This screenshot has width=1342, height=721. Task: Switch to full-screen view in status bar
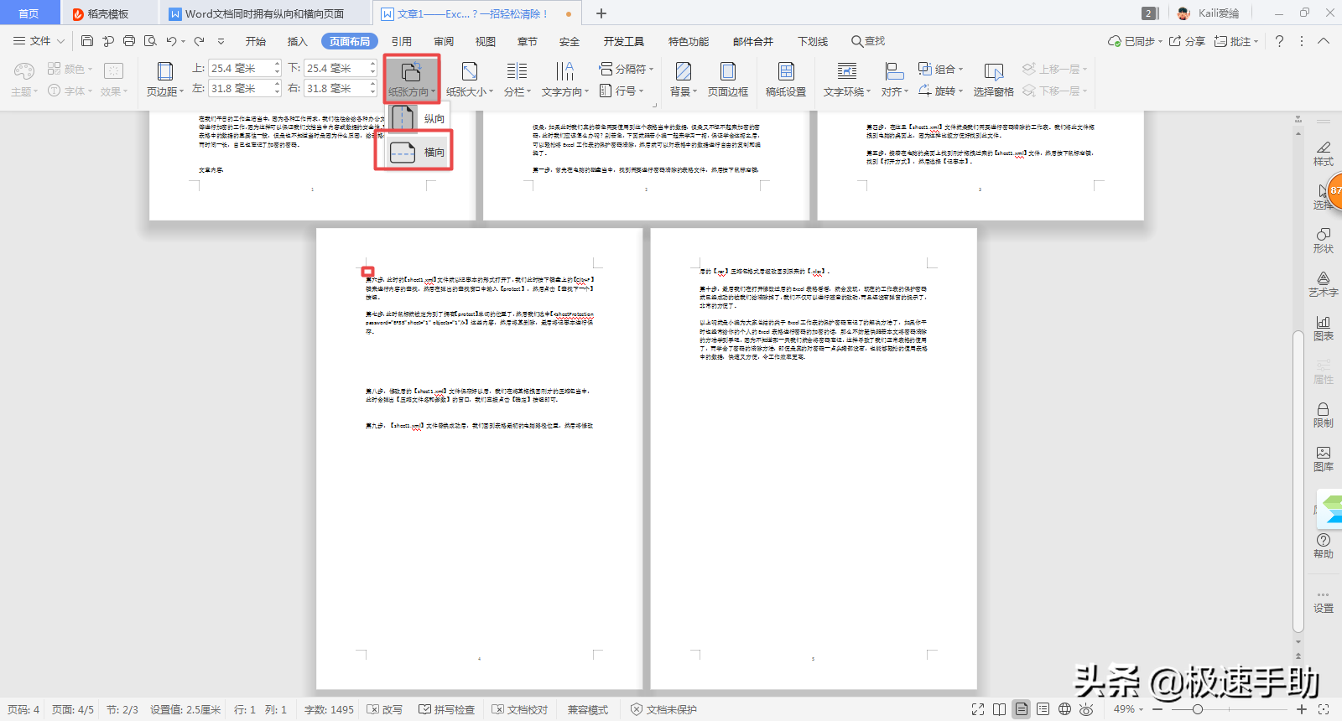[x=978, y=709]
